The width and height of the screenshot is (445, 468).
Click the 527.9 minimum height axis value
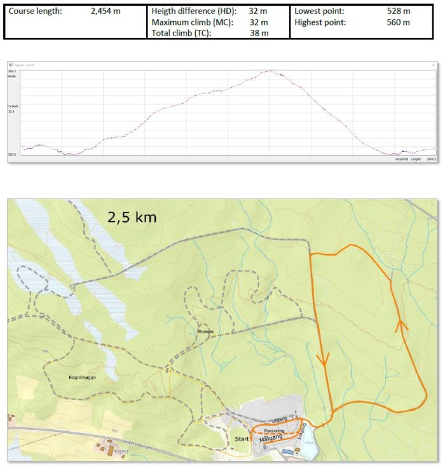12,155
